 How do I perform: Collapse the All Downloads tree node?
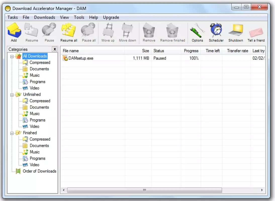(x=12, y=57)
